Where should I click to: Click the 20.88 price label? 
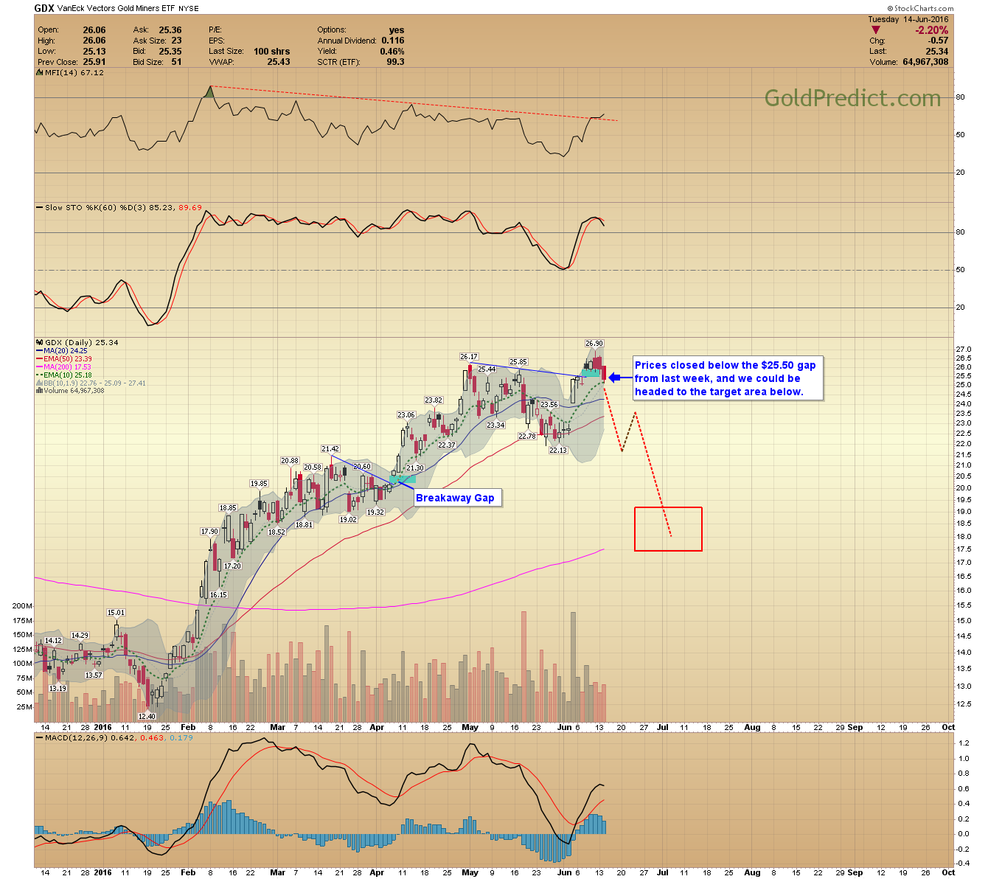[290, 461]
